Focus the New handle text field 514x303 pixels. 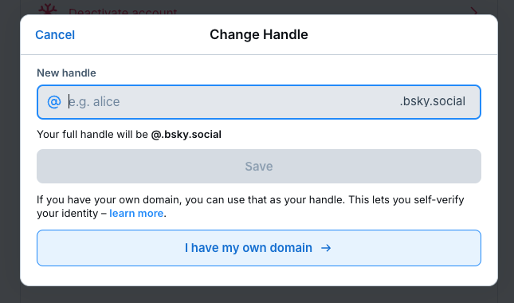click(x=259, y=102)
